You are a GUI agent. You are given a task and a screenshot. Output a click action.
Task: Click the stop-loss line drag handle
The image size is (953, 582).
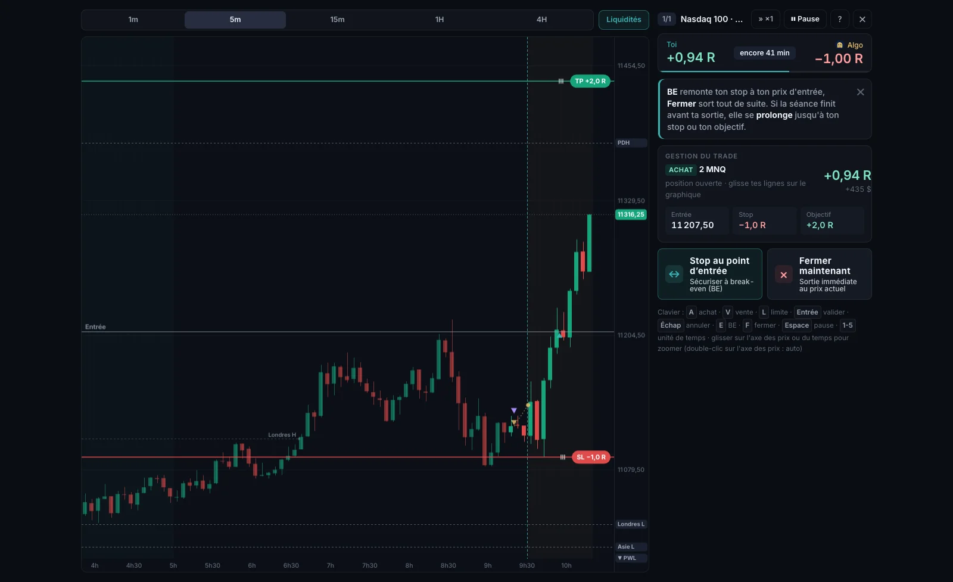point(563,457)
